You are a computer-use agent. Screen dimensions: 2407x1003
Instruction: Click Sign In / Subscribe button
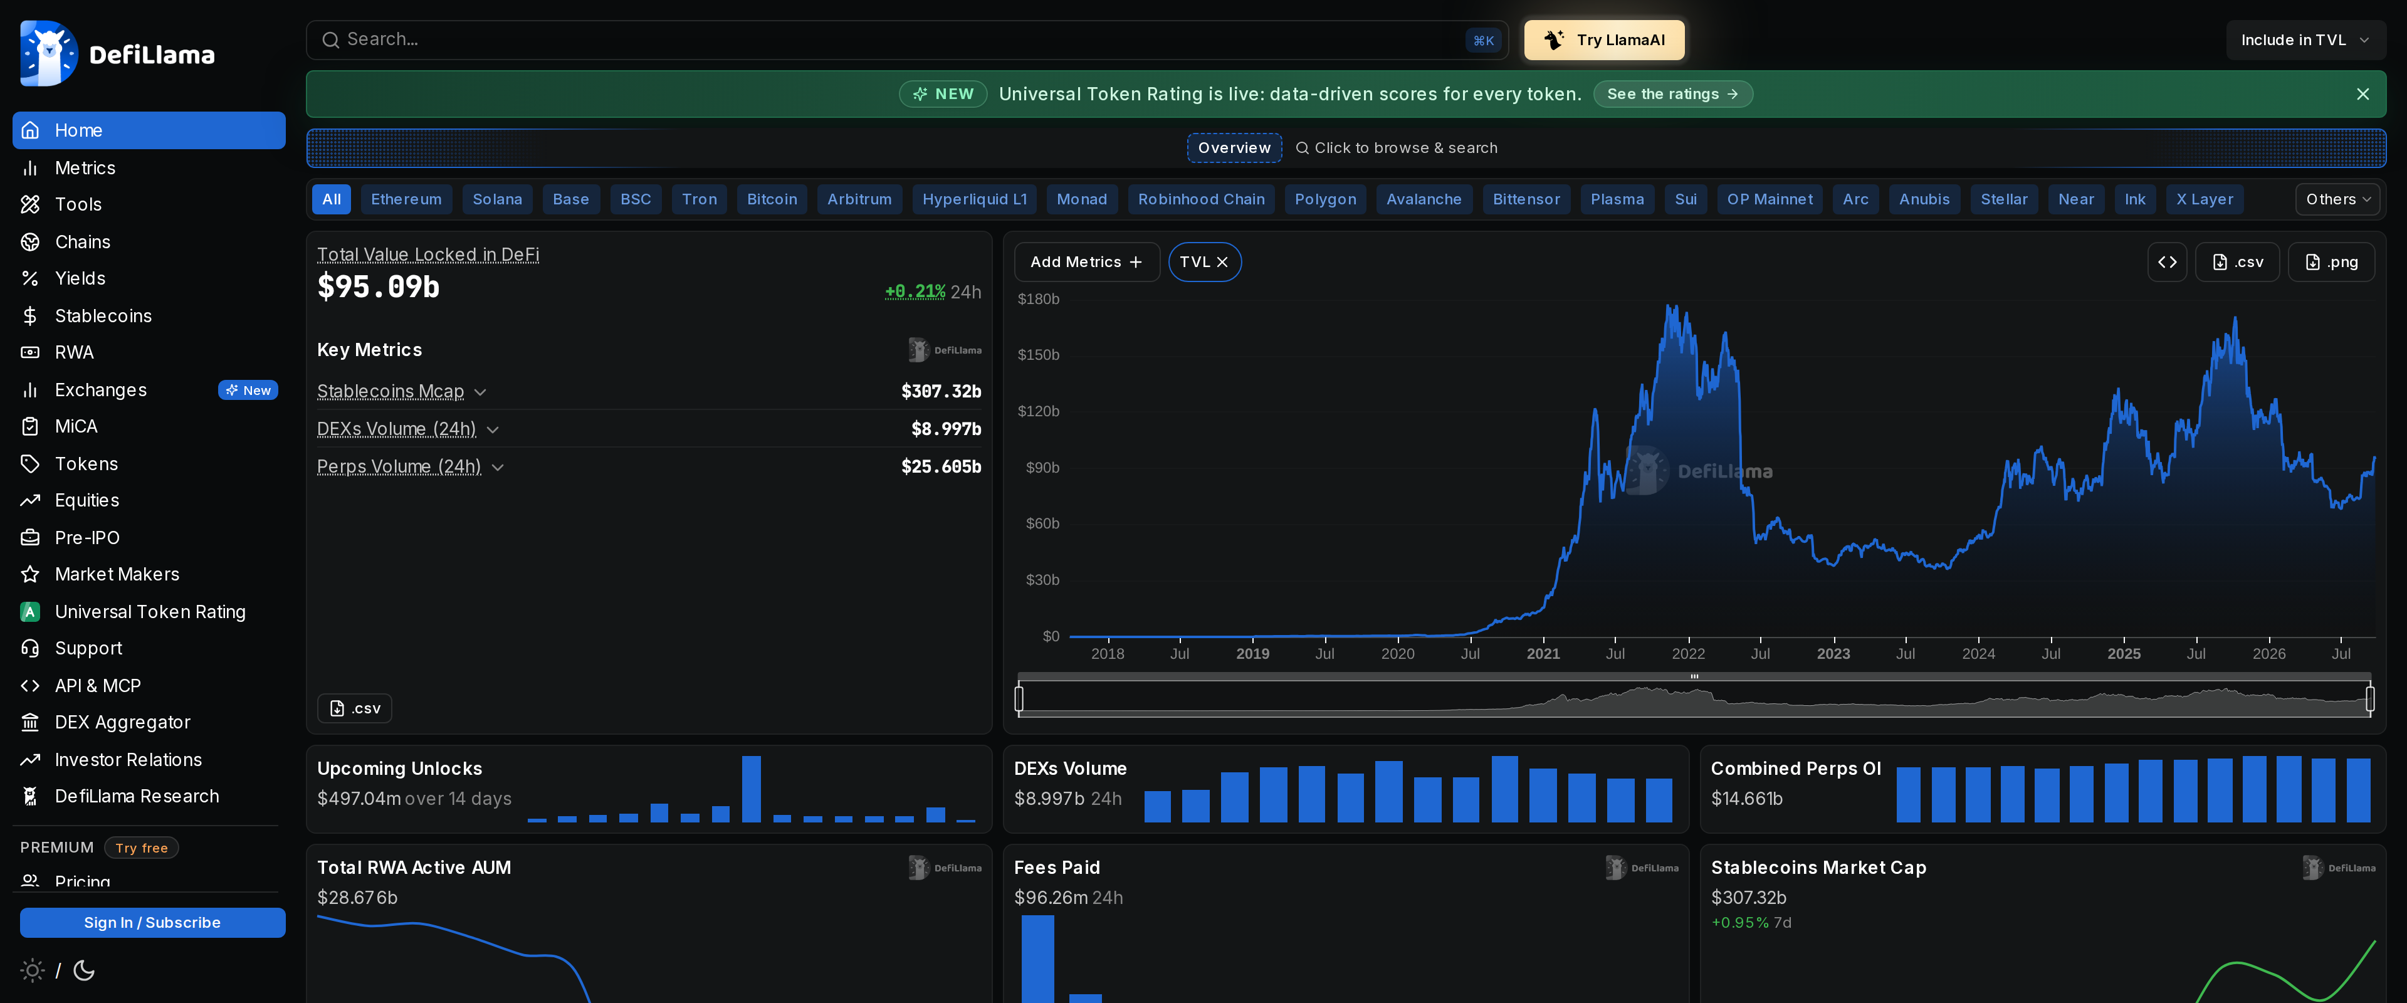click(x=152, y=923)
